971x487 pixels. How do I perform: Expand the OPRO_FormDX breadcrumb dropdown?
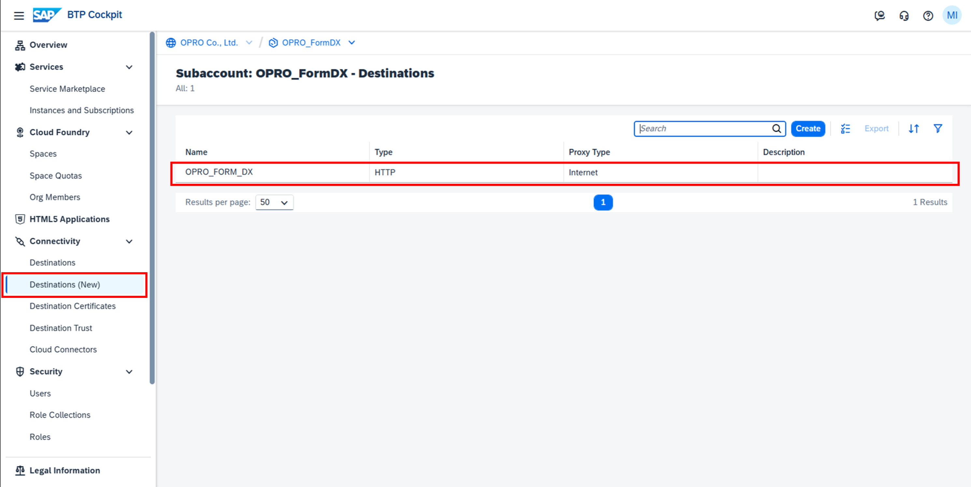tap(352, 43)
